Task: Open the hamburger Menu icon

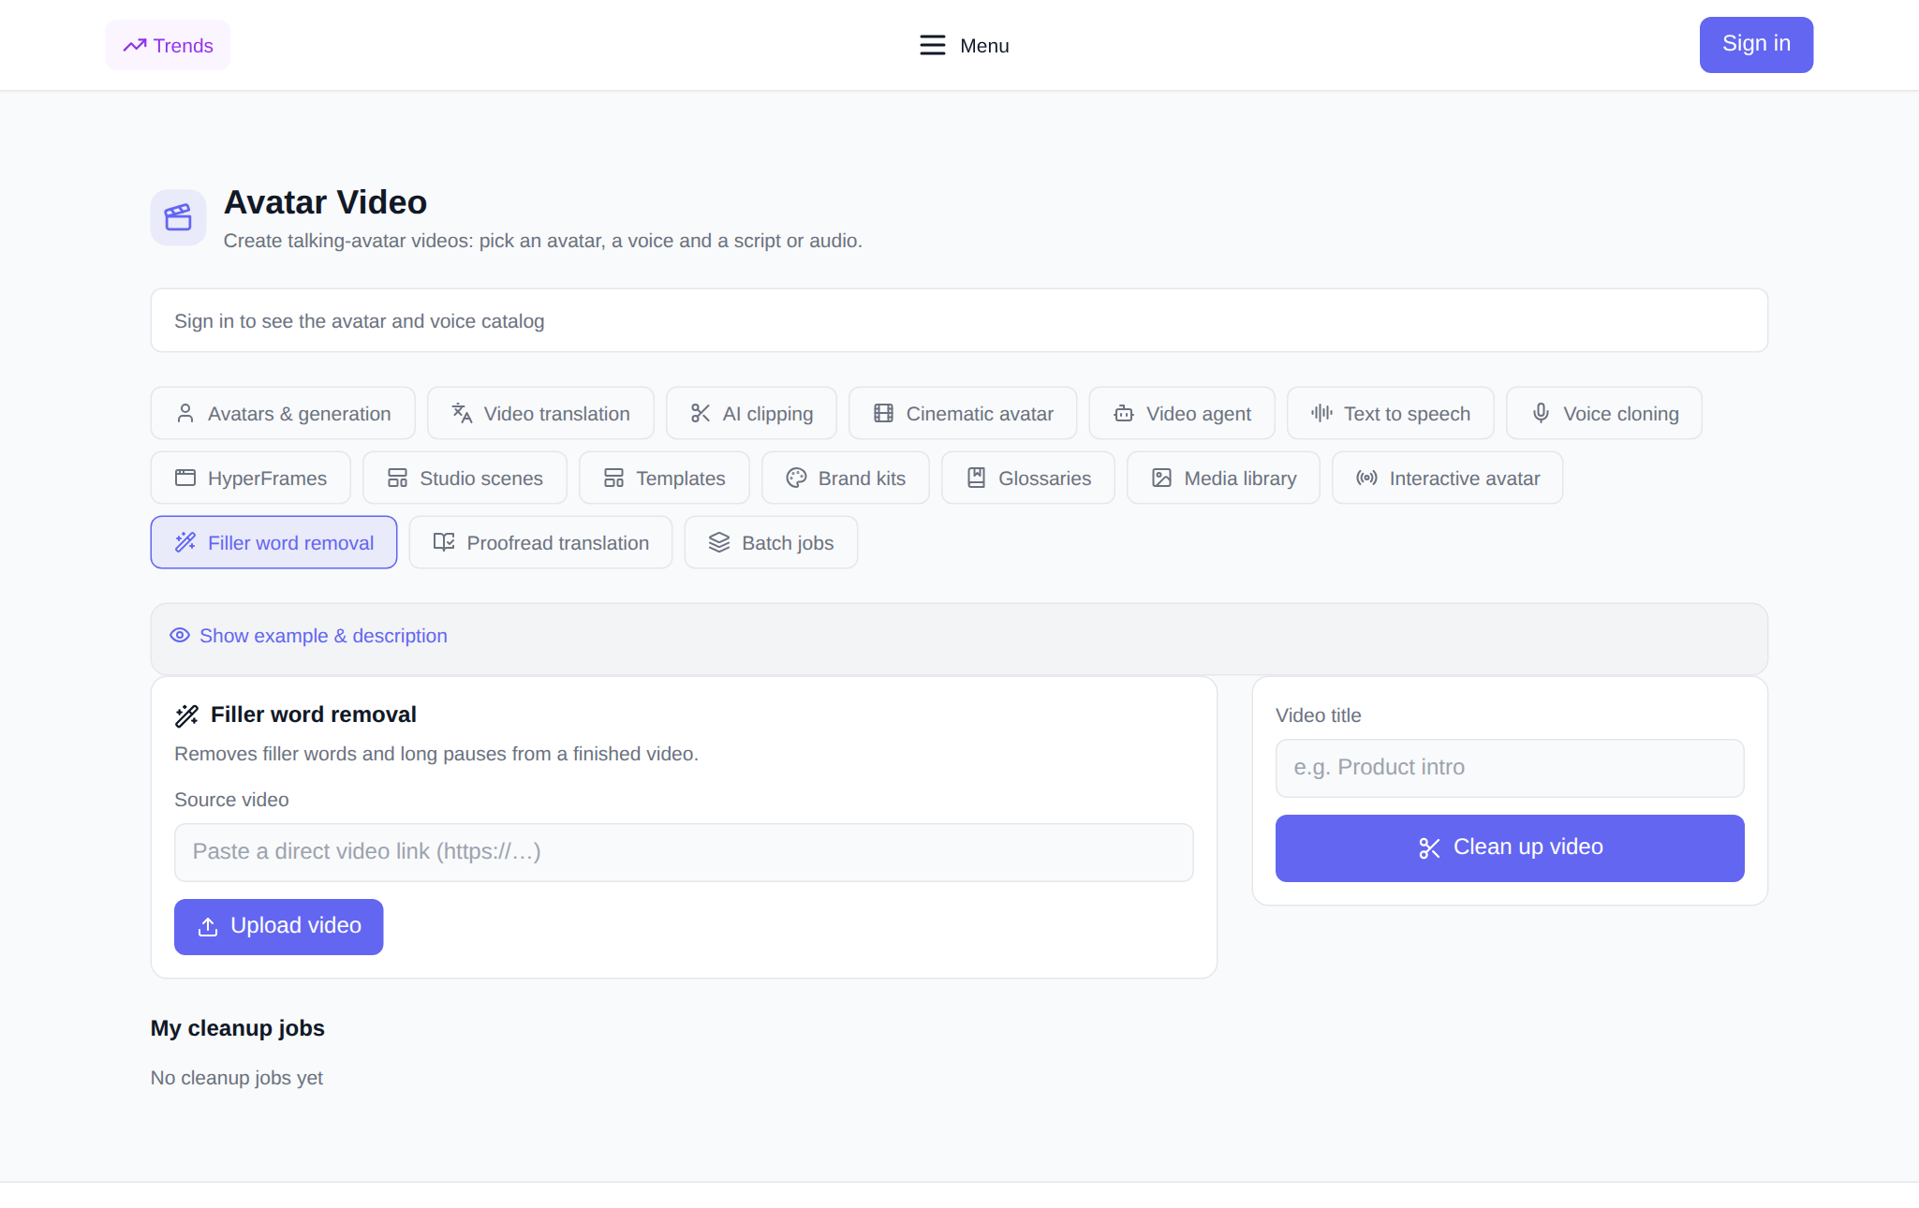Action: click(x=932, y=45)
